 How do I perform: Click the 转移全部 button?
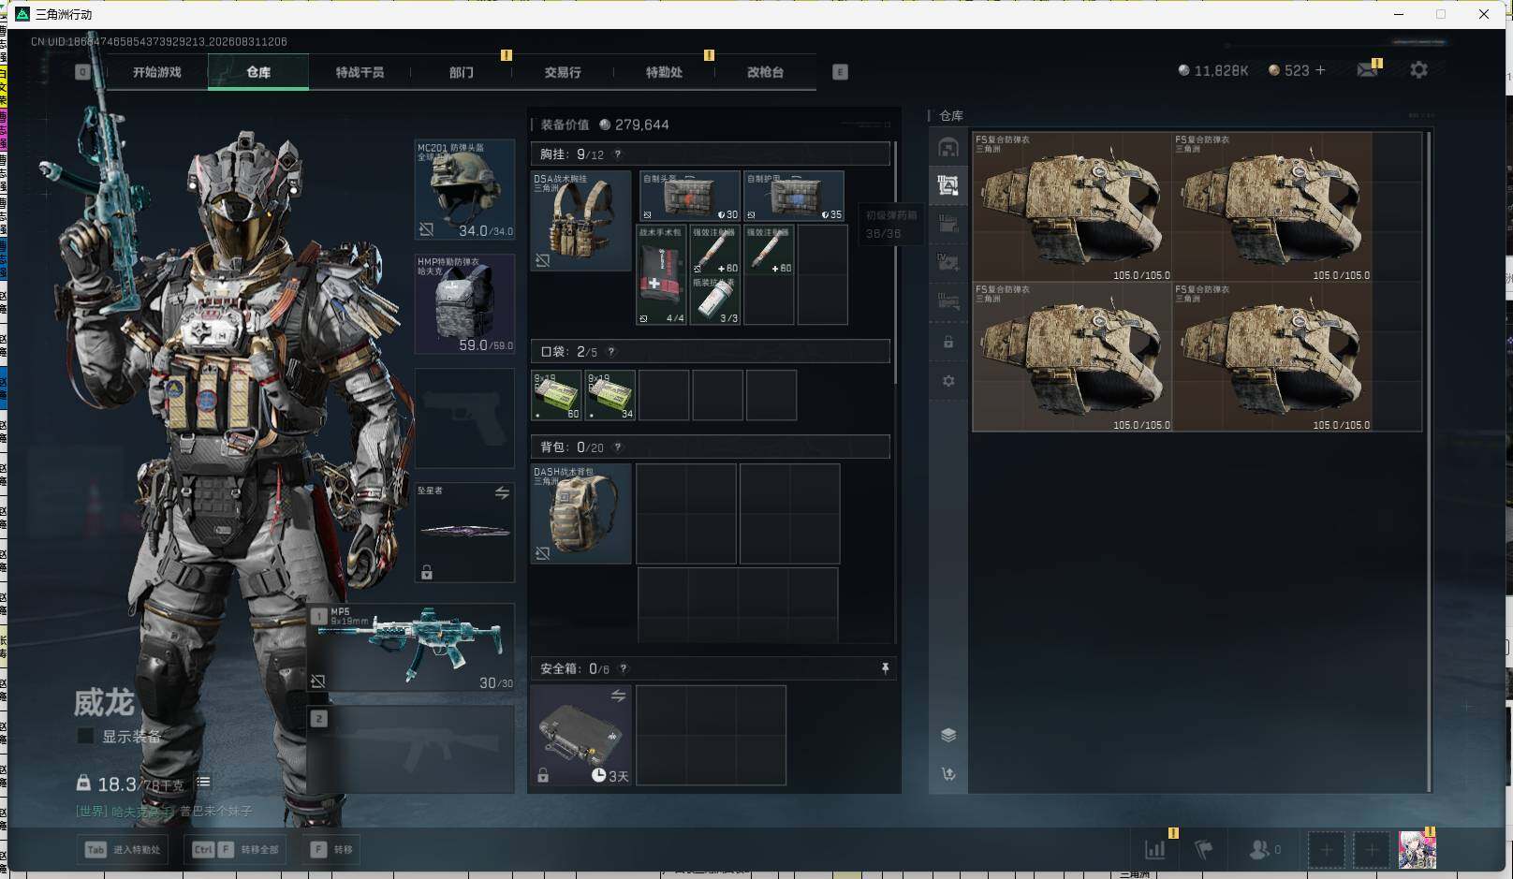(x=235, y=850)
